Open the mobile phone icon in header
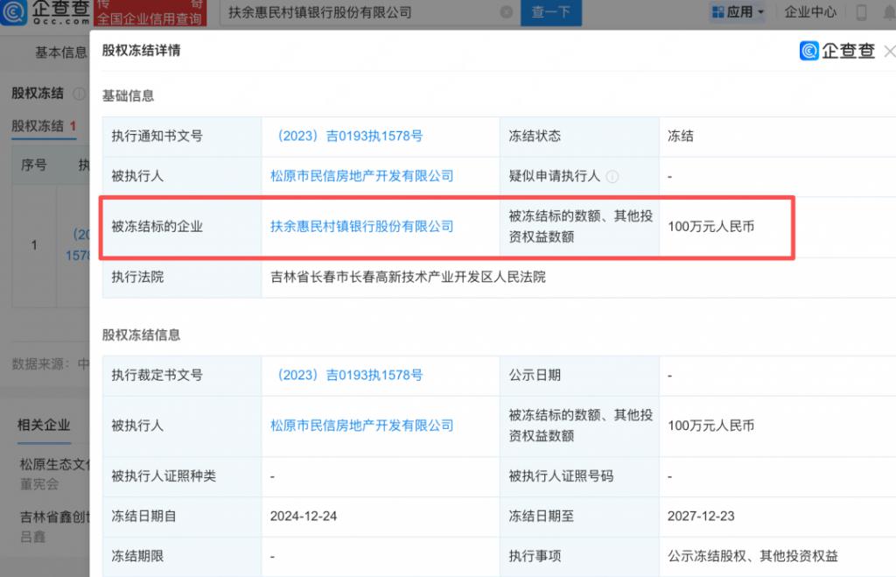 tap(861, 12)
